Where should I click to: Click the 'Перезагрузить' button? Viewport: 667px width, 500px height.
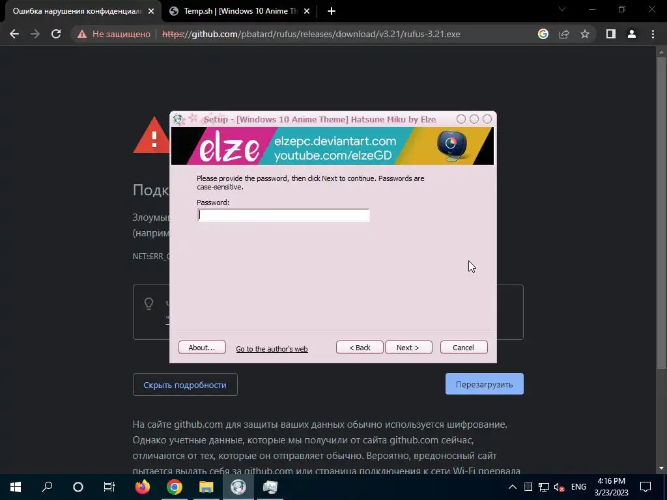pyautogui.click(x=484, y=384)
